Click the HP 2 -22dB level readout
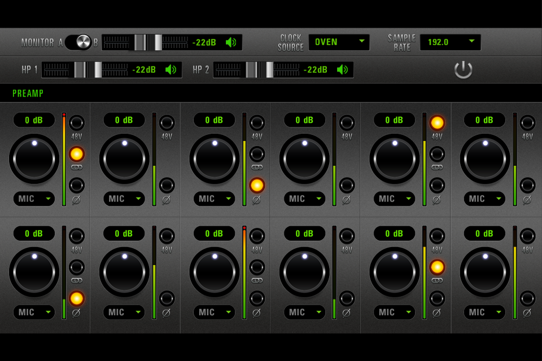The image size is (542, 361). pyautogui.click(x=315, y=70)
